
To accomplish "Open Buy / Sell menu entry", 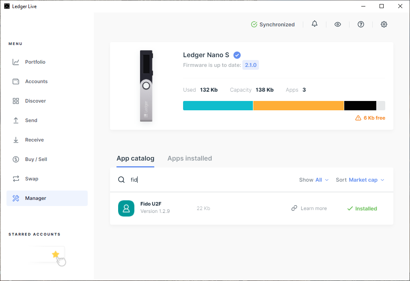I will [47, 159].
